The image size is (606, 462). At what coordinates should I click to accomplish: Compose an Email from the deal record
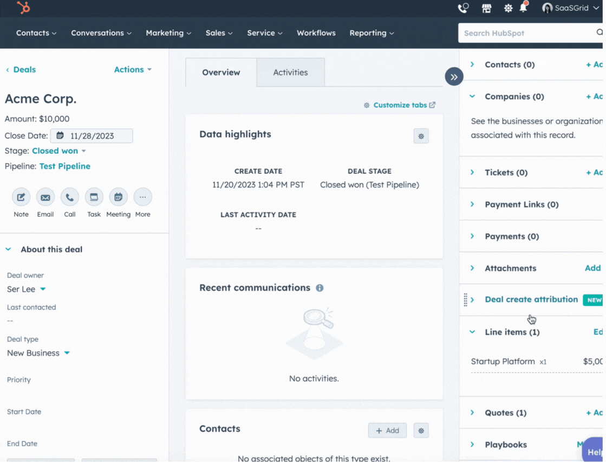(45, 197)
